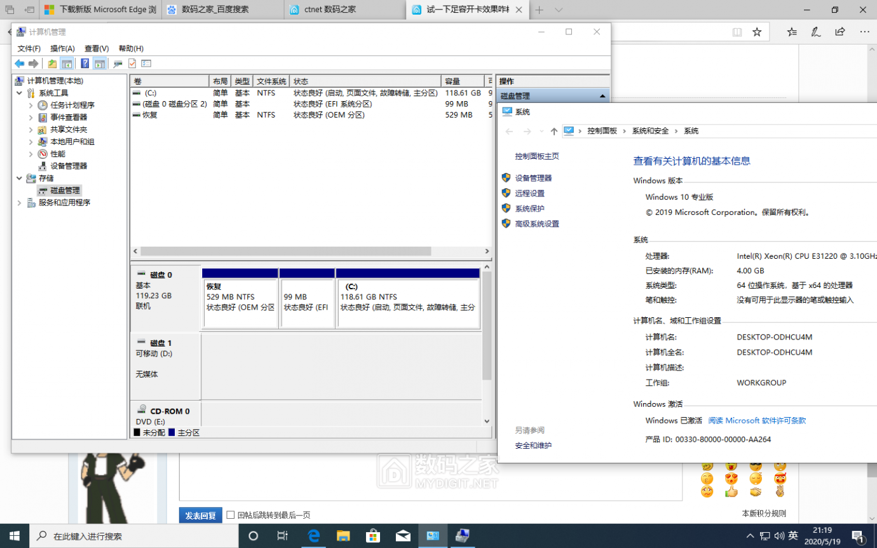The height and width of the screenshot is (548, 877).
Task: Click the taskbar search box
Action: pyautogui.click(x=133, y=536)
